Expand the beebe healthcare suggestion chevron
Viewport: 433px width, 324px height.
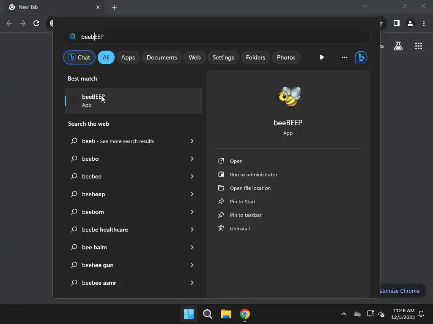click(192, 229)
